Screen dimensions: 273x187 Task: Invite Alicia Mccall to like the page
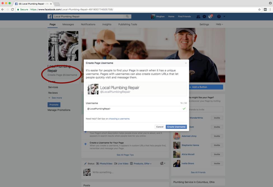(217, 154)
